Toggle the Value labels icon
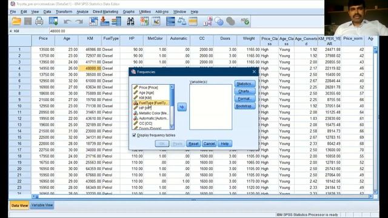388x218 pixels. (x=207, y=22)
